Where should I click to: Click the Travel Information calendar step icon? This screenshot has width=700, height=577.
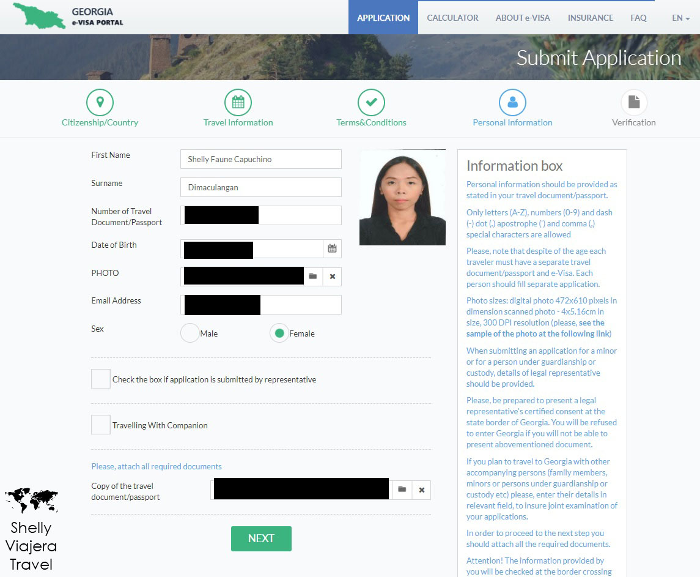click(238, 102)
